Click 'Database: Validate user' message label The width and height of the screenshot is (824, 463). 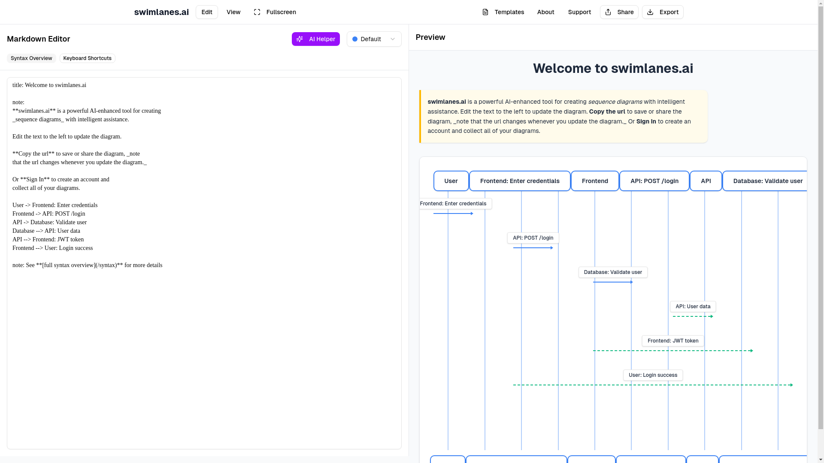pos(613,272)
